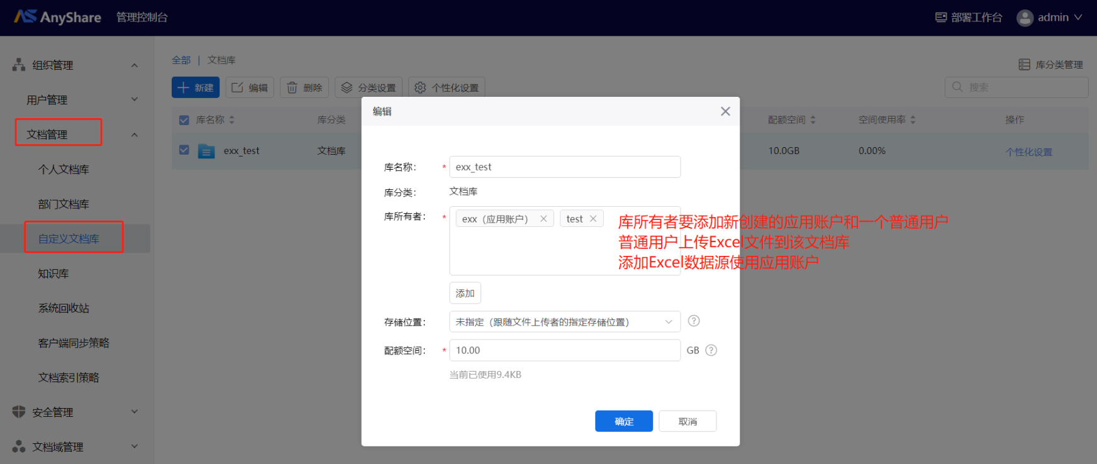Click the 0.00% usage cell

(x=872, y=151)
